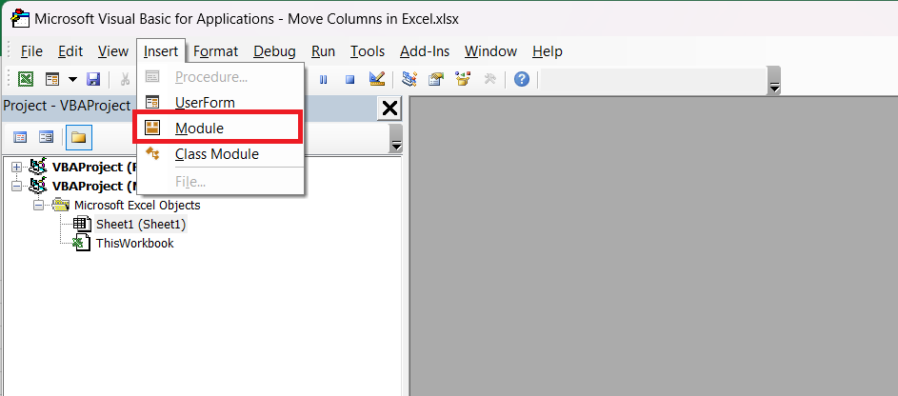Choose UserForm from Insert menu

tap(221, 103)
